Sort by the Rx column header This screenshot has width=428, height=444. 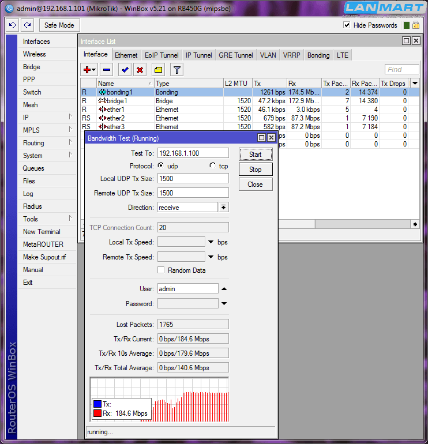tap(304, 83)
